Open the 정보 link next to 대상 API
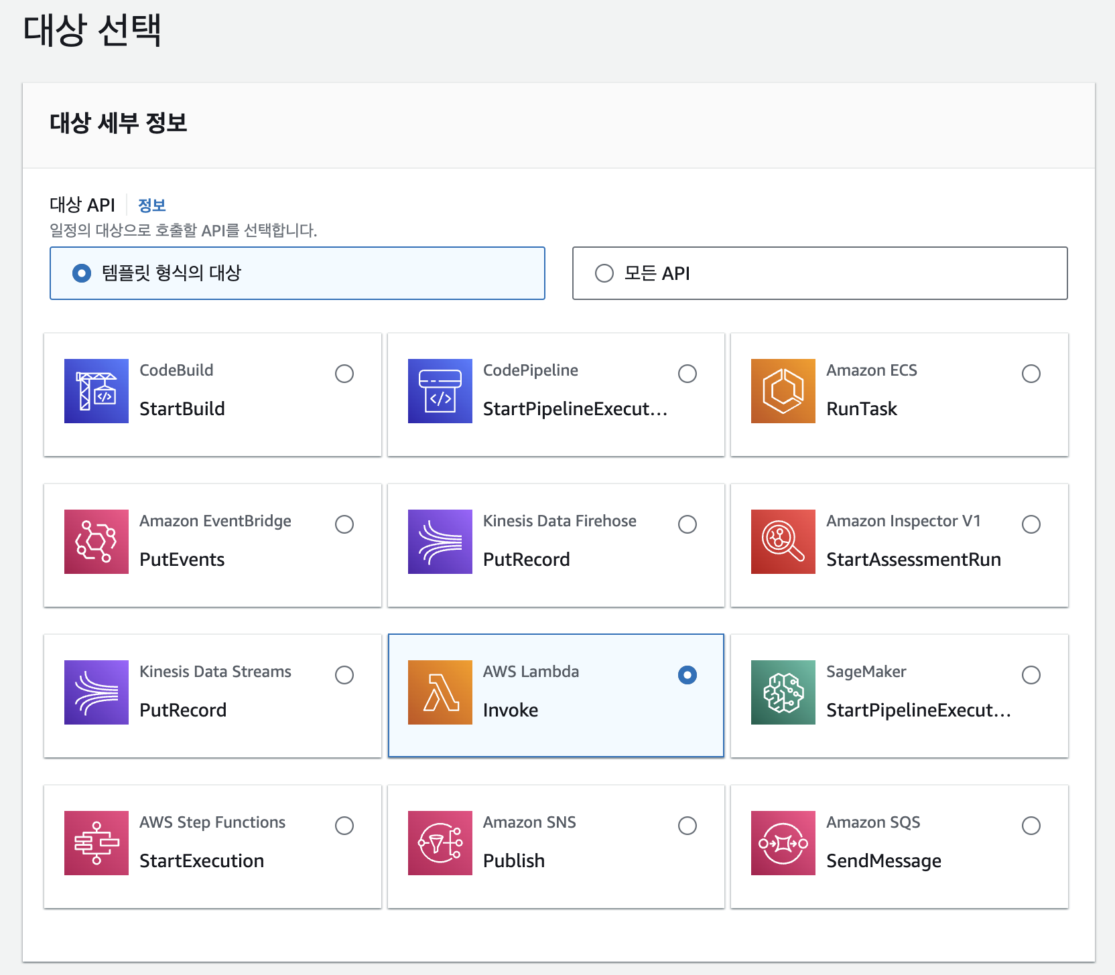 point(152,205)
